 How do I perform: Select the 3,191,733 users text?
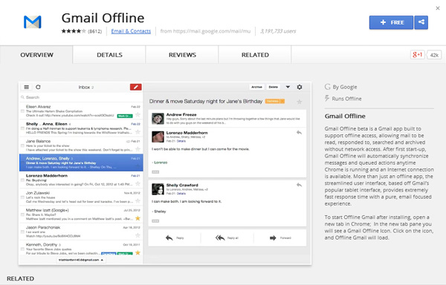tap(278, 31)
